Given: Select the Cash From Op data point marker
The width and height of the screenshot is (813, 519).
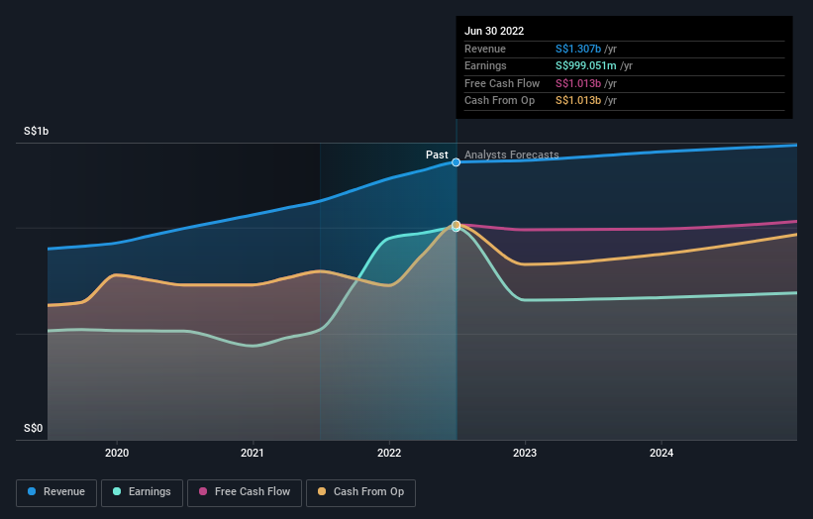Looking at the screenshot, I should tap(456, 225).
